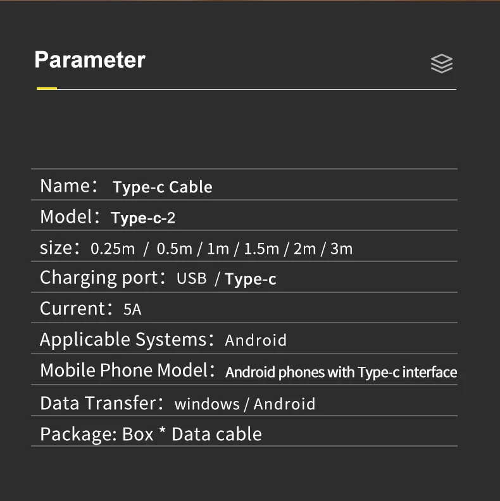500x501 pixels.
Task: Select the 1.5m size option
Action: pos(261,248)
